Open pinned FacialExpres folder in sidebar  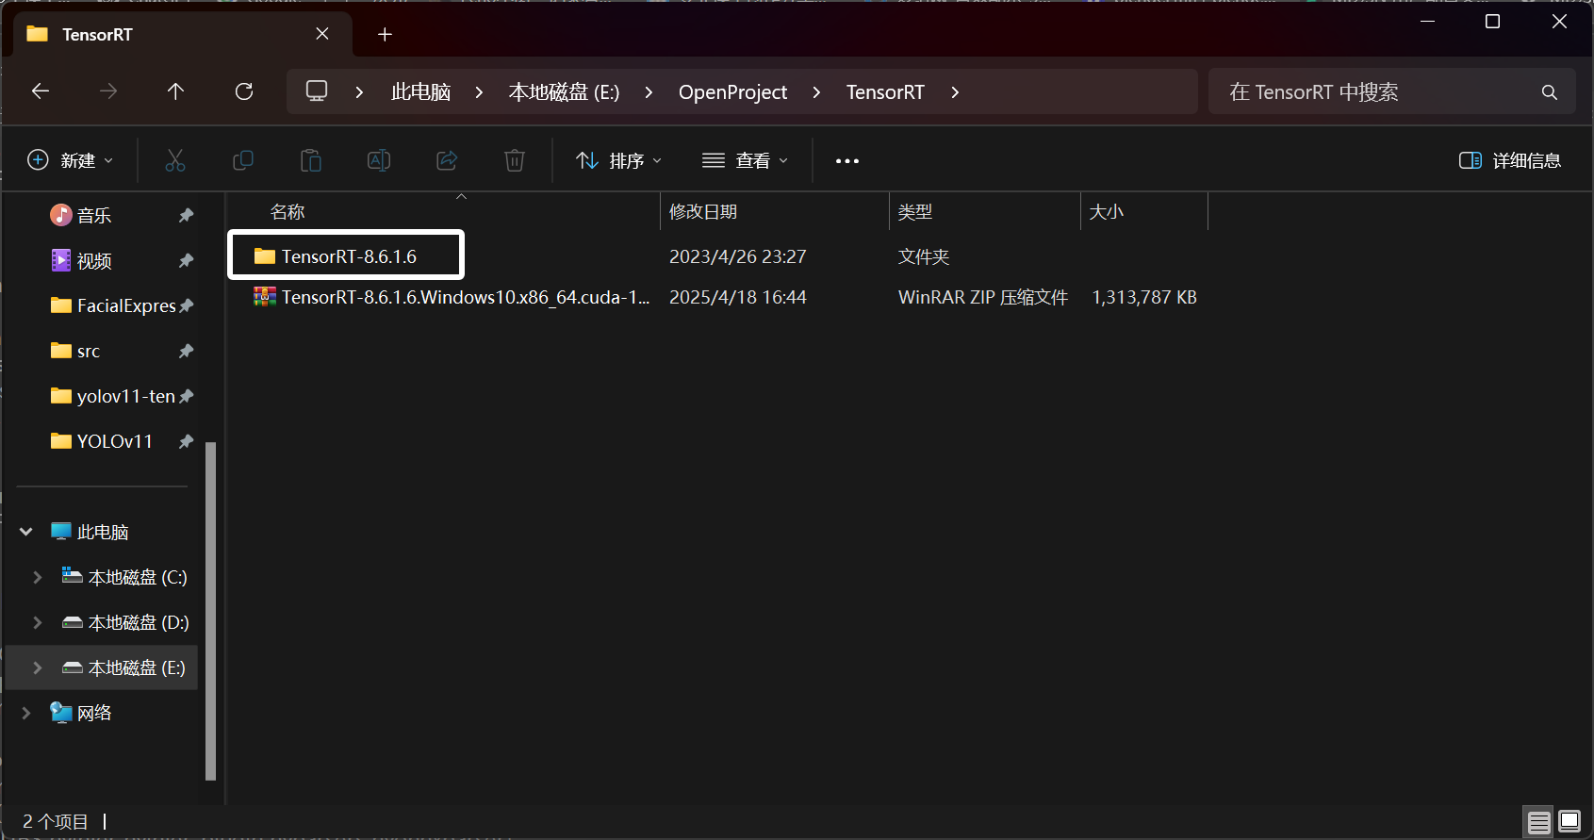[113, 305]
